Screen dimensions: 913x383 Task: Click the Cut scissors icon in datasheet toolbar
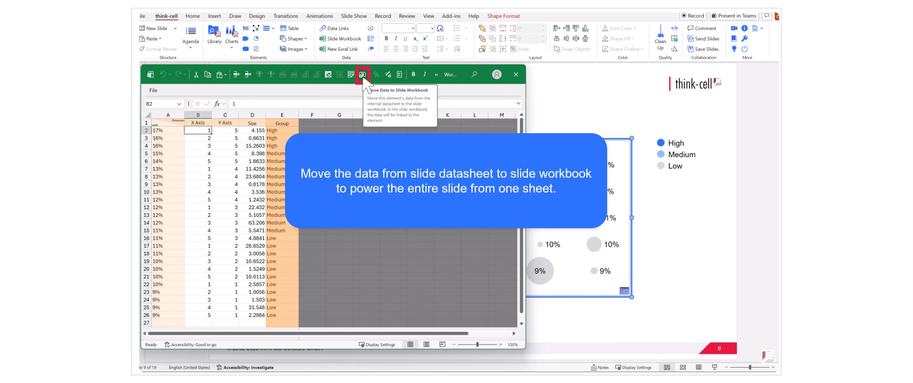196,74
